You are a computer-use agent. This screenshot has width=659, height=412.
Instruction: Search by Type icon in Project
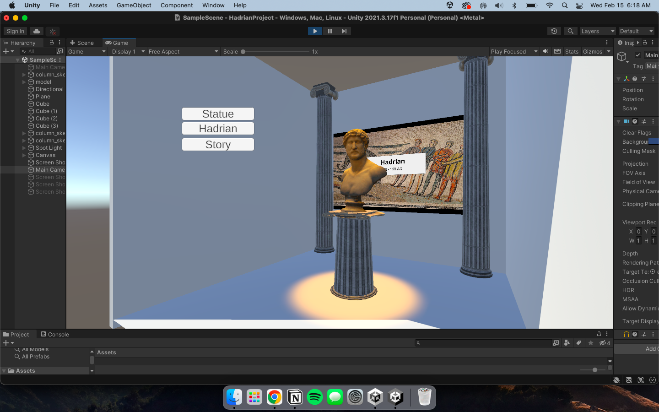(567, 343)
